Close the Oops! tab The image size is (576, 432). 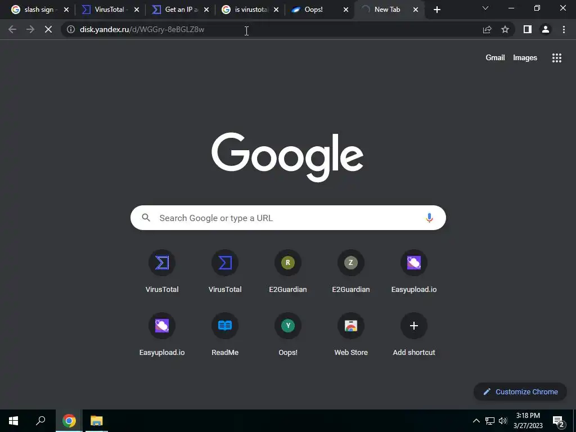point(346,10)
